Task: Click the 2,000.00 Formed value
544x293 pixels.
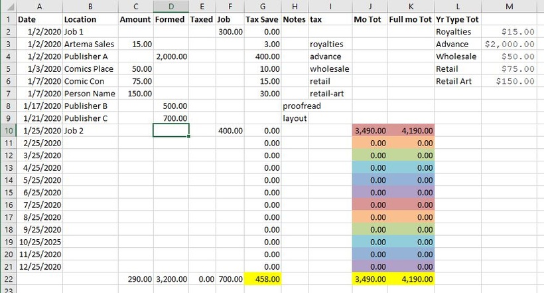Action: click(171, 56)
